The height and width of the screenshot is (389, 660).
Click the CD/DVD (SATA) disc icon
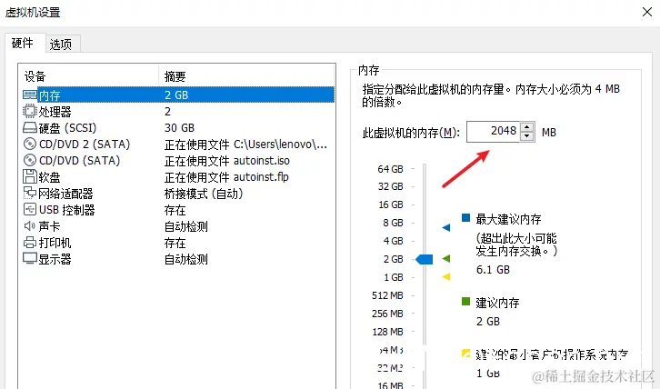(29, 160)
